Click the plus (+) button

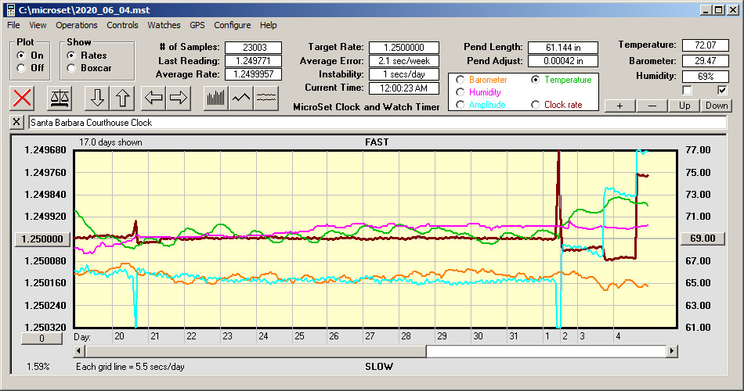(x=619, y=106)
